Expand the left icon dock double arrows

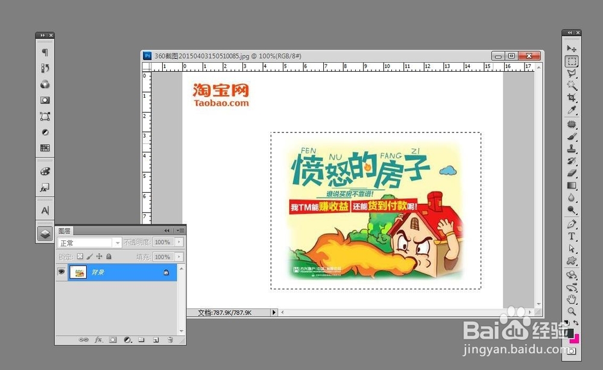(42, 36)
